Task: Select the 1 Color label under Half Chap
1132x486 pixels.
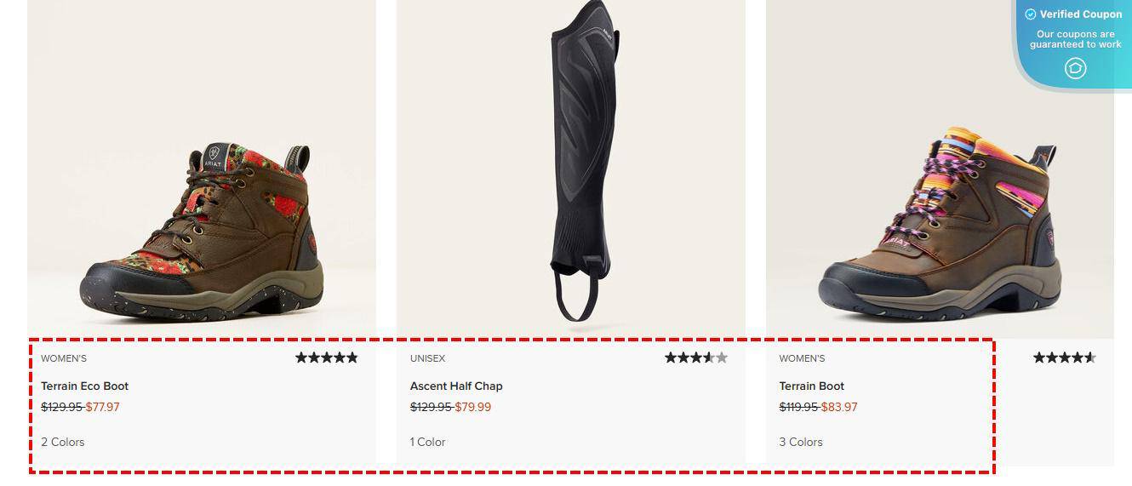Action: click(428, 442)
